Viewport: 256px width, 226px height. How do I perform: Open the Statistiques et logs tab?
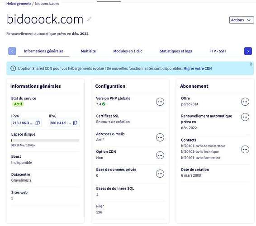coord(175,51)
